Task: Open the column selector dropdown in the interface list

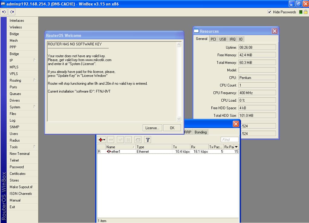Action: coord(236,147)
